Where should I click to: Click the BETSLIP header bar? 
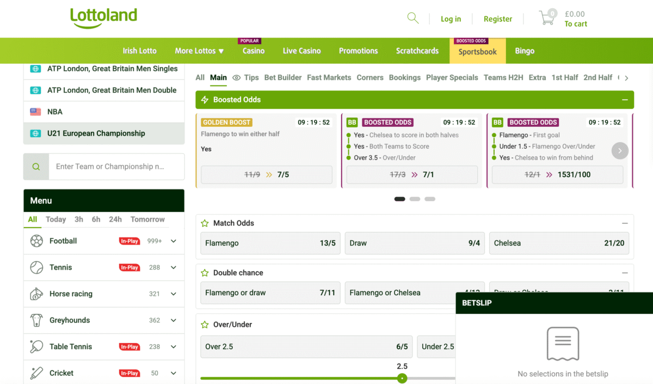pos(554,303)
